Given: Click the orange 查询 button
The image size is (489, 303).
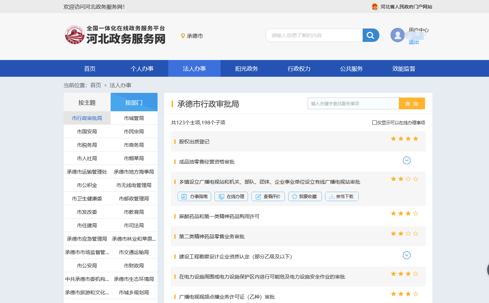Looking at the screenshot, I should (x=412, y=104).
